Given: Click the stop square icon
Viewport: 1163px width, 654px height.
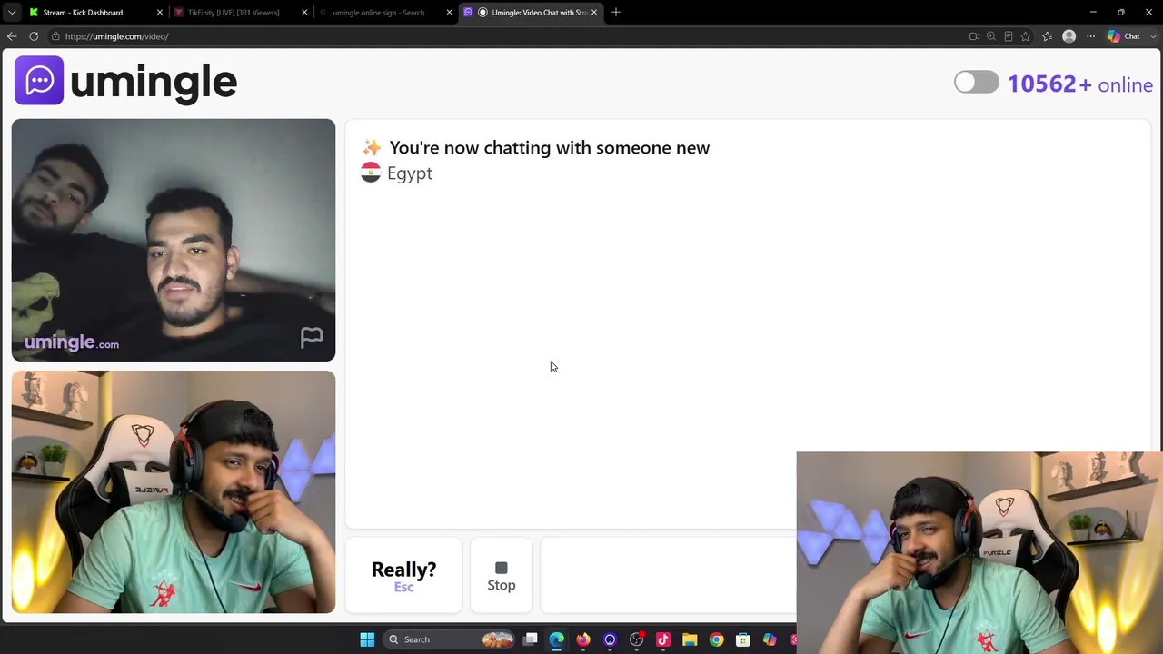Looking at the screenshot, I should click(501, 569).
